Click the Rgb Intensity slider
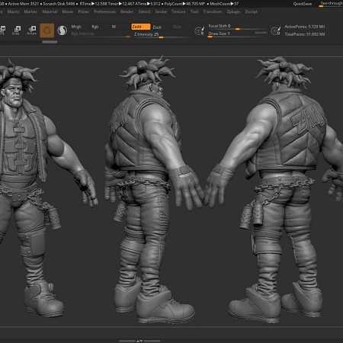The image size is (343, 343). coord(101,34)
